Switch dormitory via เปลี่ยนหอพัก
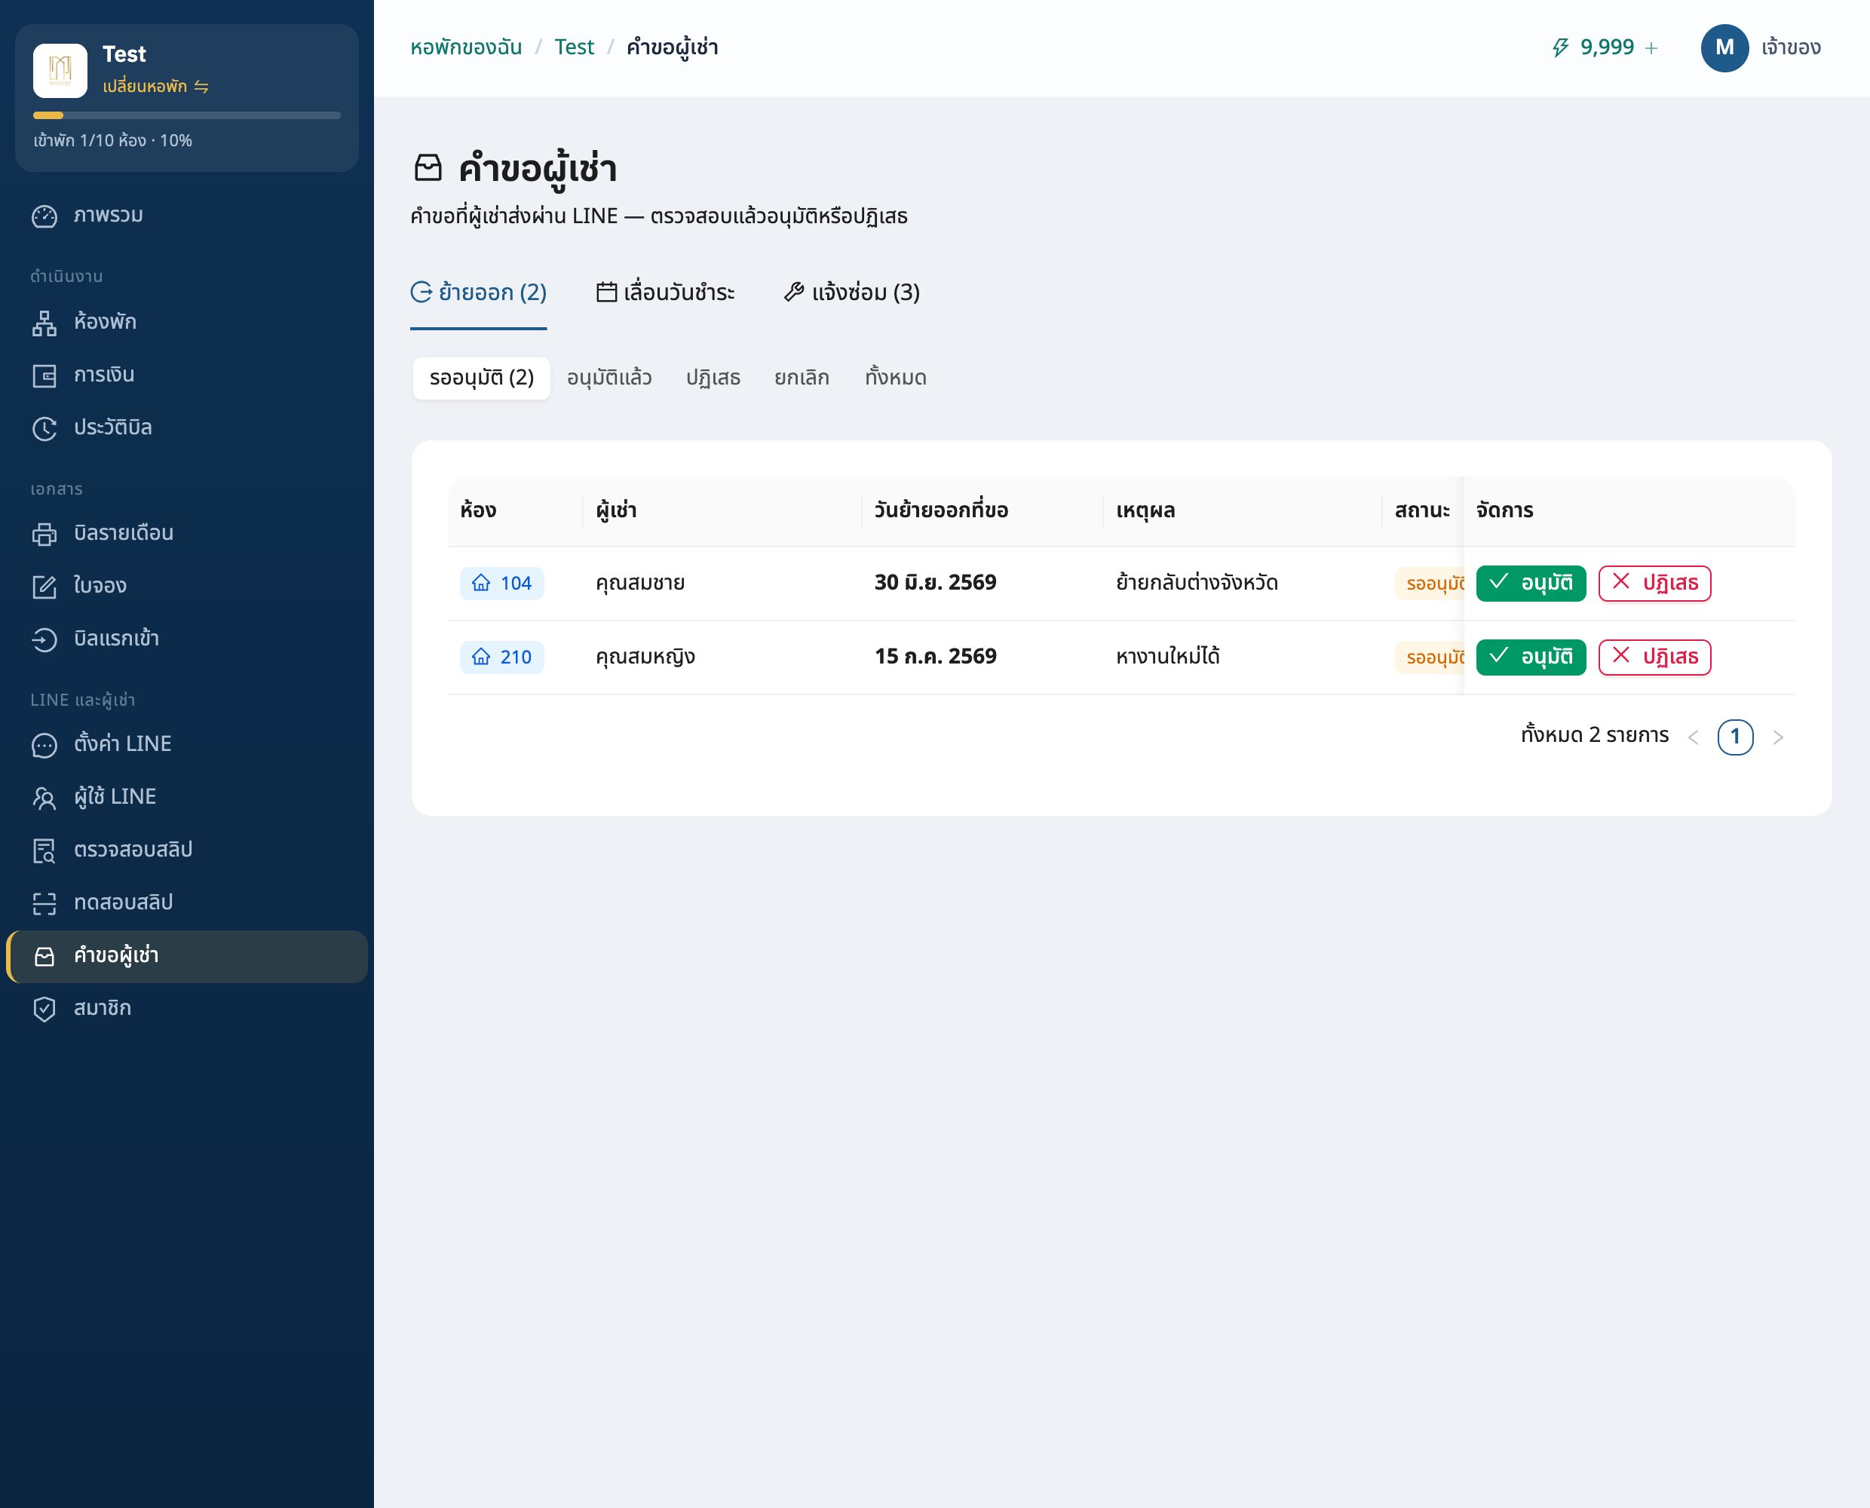This screenshot has width=1870, height=1508. coord(155,86)
